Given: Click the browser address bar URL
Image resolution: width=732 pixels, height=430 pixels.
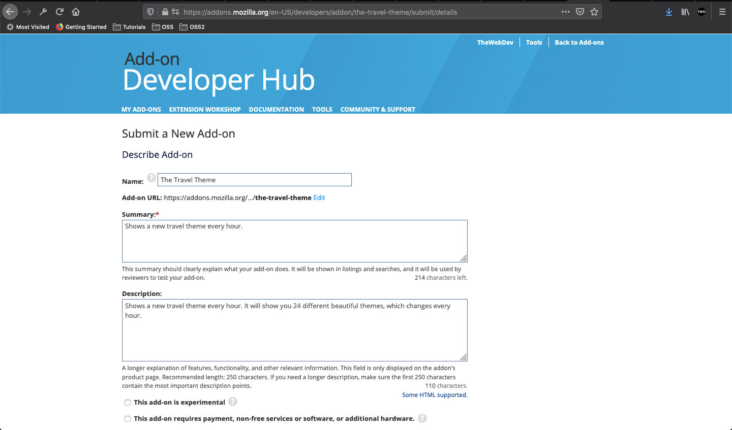Looking at the screenshot, I should 320,12.
